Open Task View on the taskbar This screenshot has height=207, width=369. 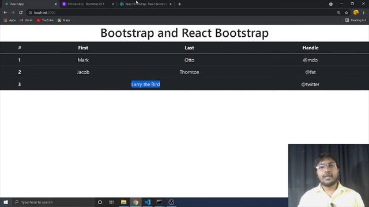111,202
